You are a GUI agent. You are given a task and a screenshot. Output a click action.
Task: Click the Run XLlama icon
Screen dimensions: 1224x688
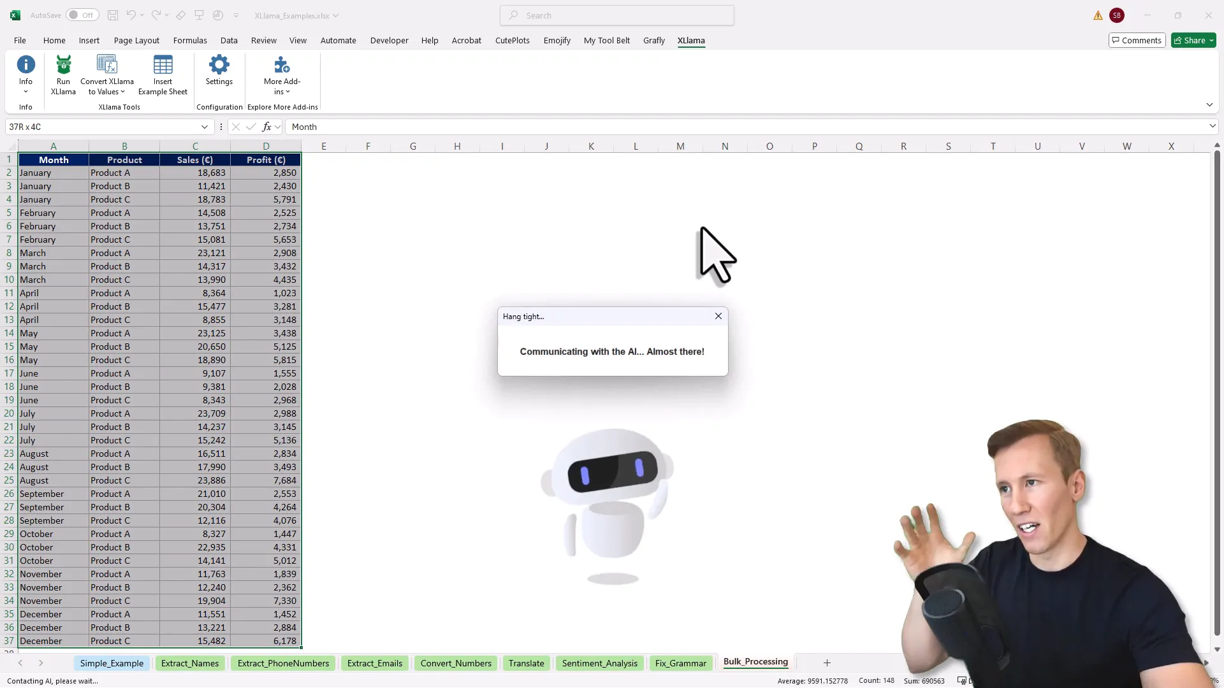63,65
